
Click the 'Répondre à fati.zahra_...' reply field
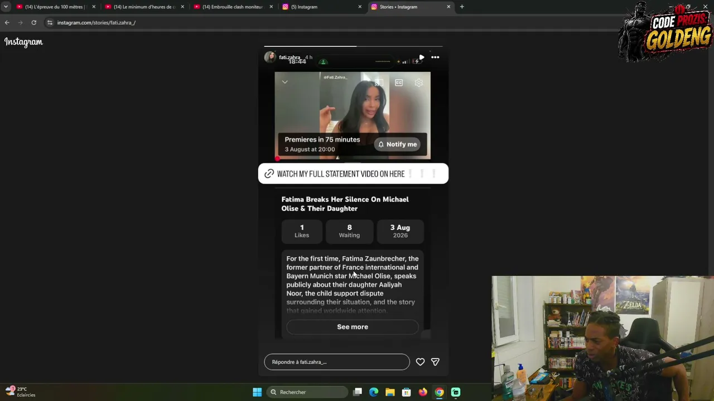click(337, 362)
